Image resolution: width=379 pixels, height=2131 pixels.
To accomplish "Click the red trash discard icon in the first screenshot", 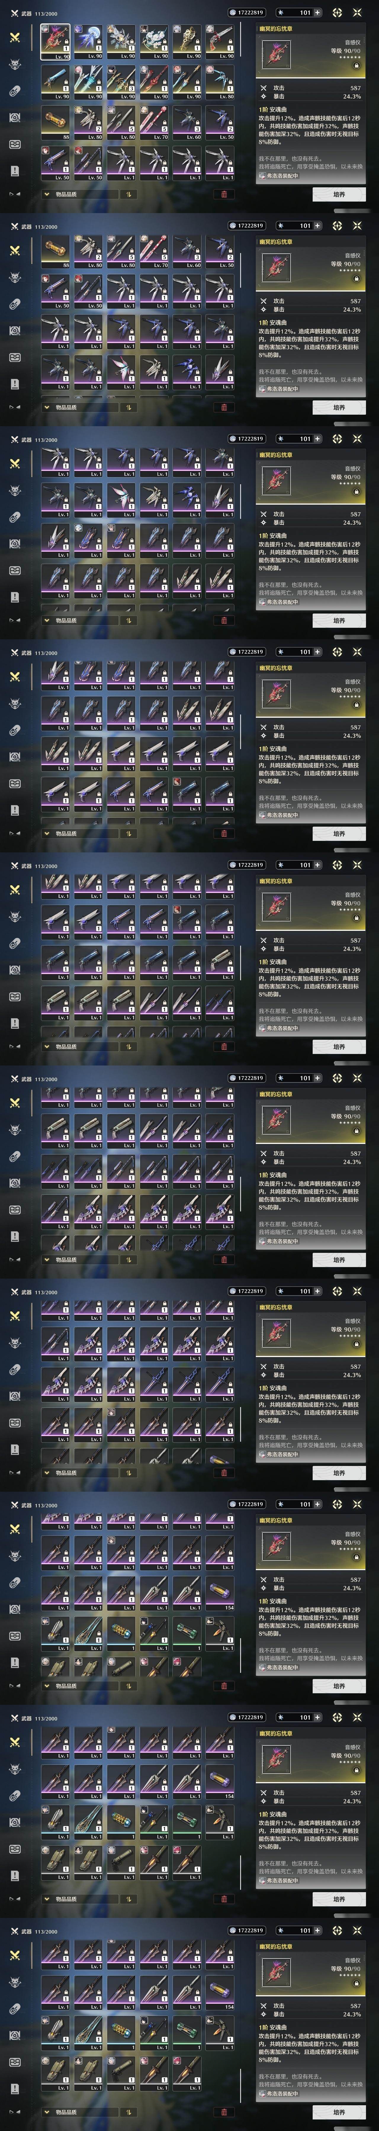I will pos(224,194).
